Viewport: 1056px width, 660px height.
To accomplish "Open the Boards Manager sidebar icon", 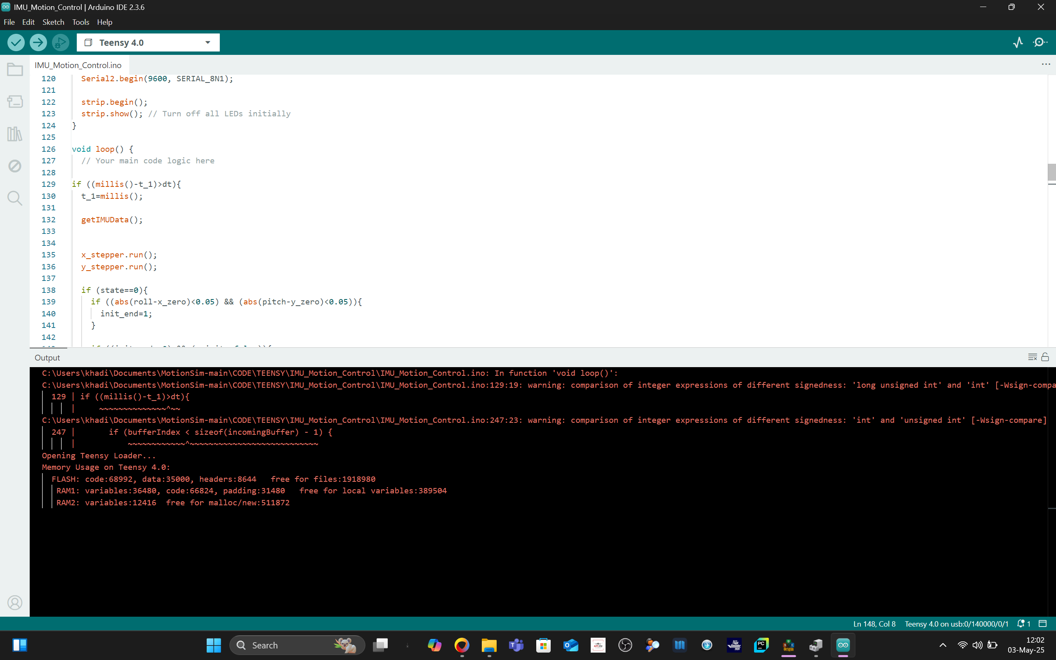I will (x=15, y=102).
